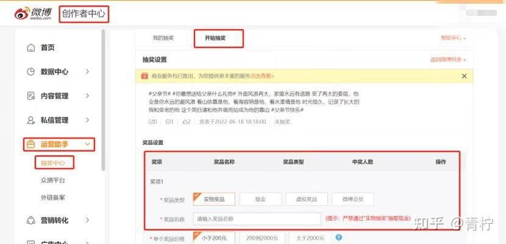Click the blue help question mark icon

point(338,237)
